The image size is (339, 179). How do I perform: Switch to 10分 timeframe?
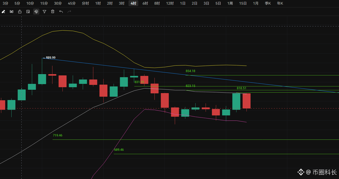pyautogui.click(x=30, y=3)
